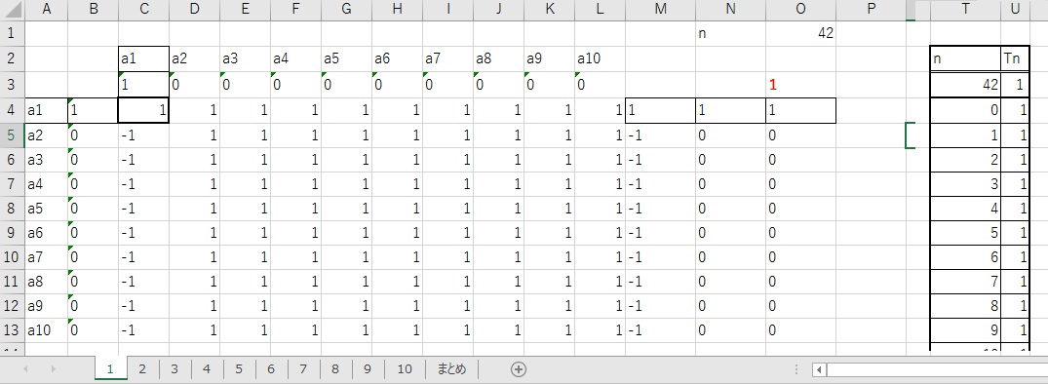
Task: Click cell A13 labeled a10
Action: pyautogui.click(x=46, y=330)
